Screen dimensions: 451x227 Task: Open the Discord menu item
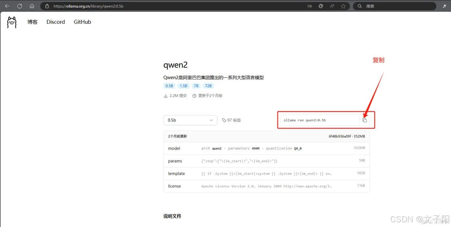(x=55, y=22)
